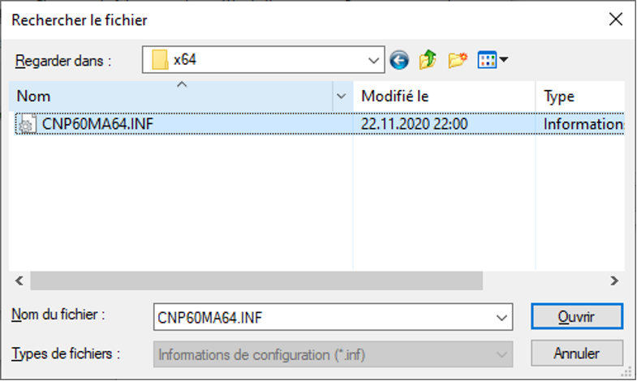Expand the View menu dropdown arrow

pyautogui.click(x=504, y=60)
